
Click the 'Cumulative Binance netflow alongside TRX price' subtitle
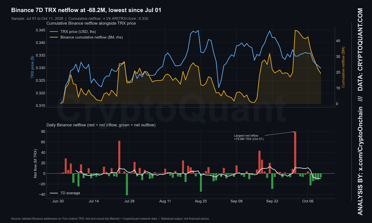click(x=91, y=23)
